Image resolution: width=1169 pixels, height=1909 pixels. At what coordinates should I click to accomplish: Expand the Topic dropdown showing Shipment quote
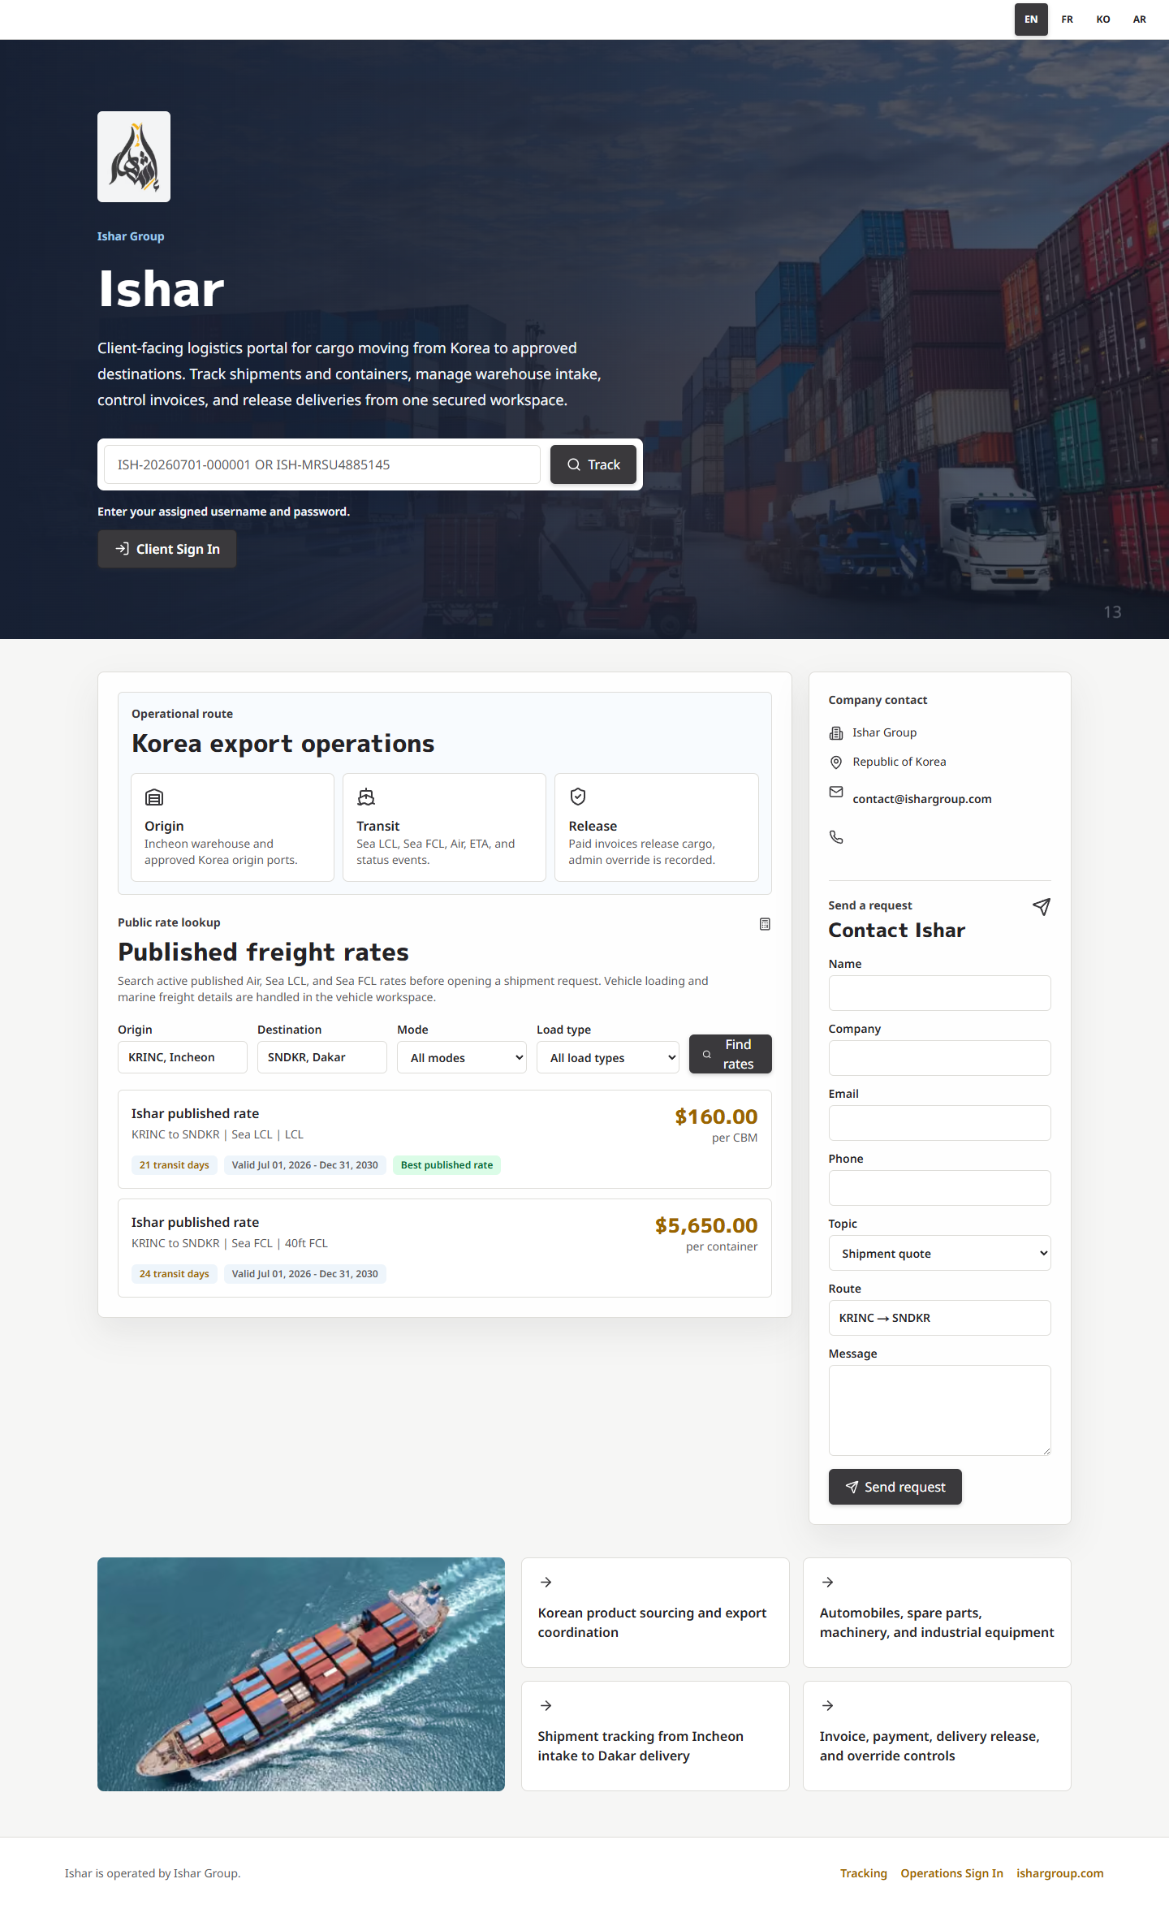click(x=940, y=1253)
